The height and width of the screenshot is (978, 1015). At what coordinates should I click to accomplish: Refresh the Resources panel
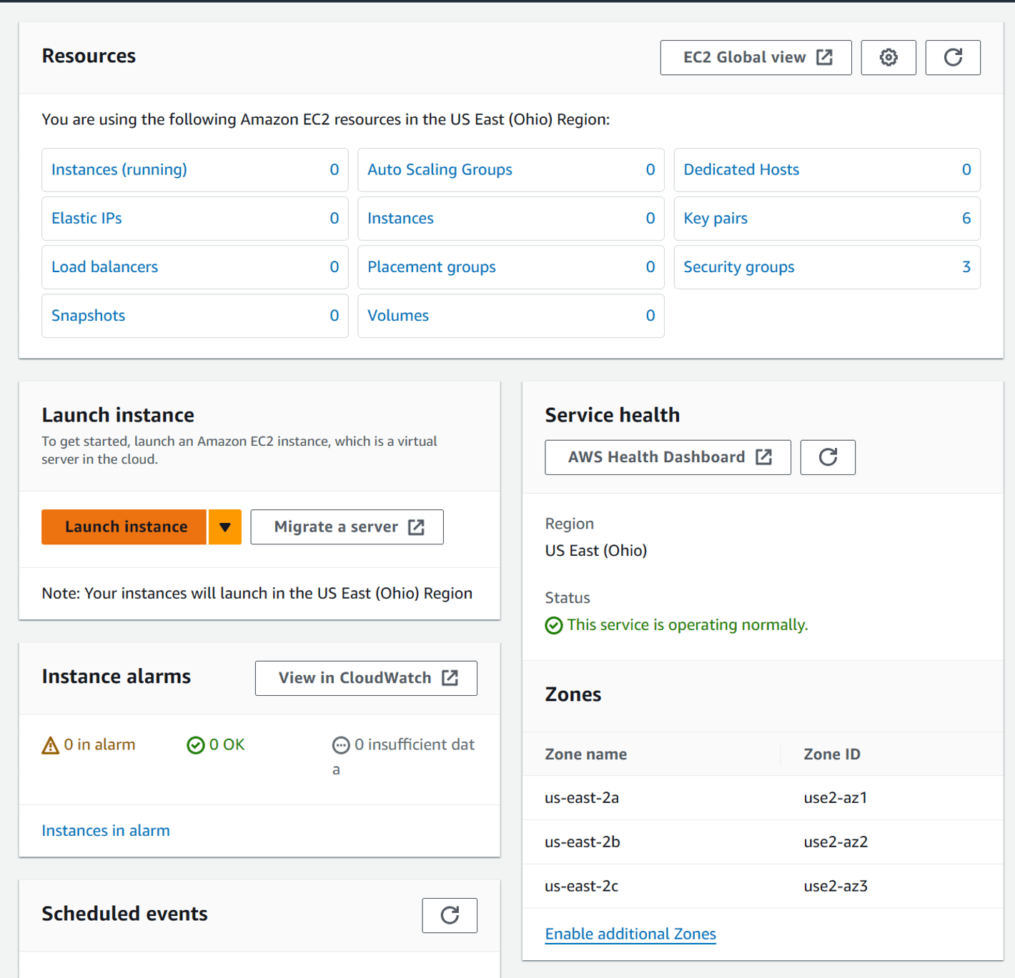tap(953, 57)
